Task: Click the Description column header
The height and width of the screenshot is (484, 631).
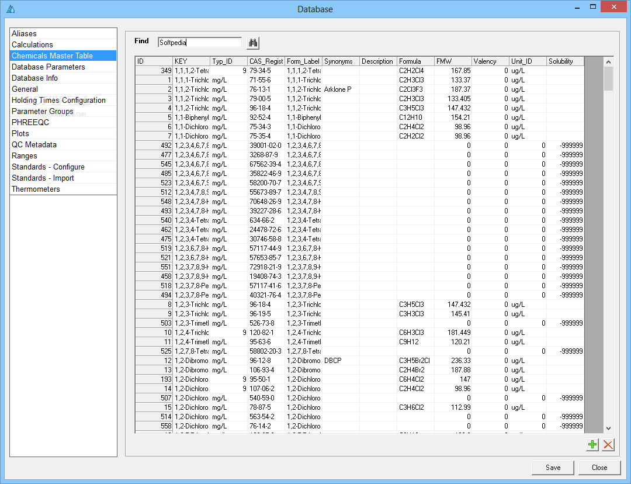Action: [x=379, y=61]
